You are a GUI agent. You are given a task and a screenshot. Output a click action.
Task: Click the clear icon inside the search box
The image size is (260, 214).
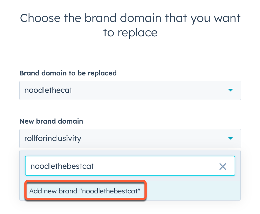tap(222, 166)
